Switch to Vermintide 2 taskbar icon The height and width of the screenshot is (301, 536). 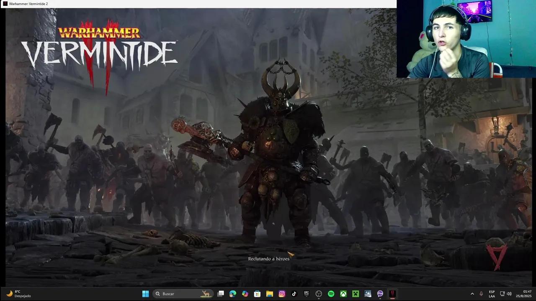(x=392, y=294)
